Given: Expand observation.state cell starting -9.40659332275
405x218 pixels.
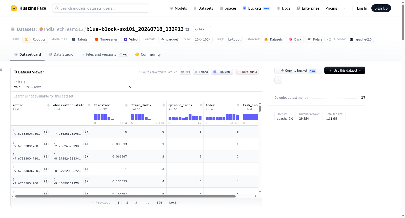Looking at the screenshot, I should (x=86, y=181).
